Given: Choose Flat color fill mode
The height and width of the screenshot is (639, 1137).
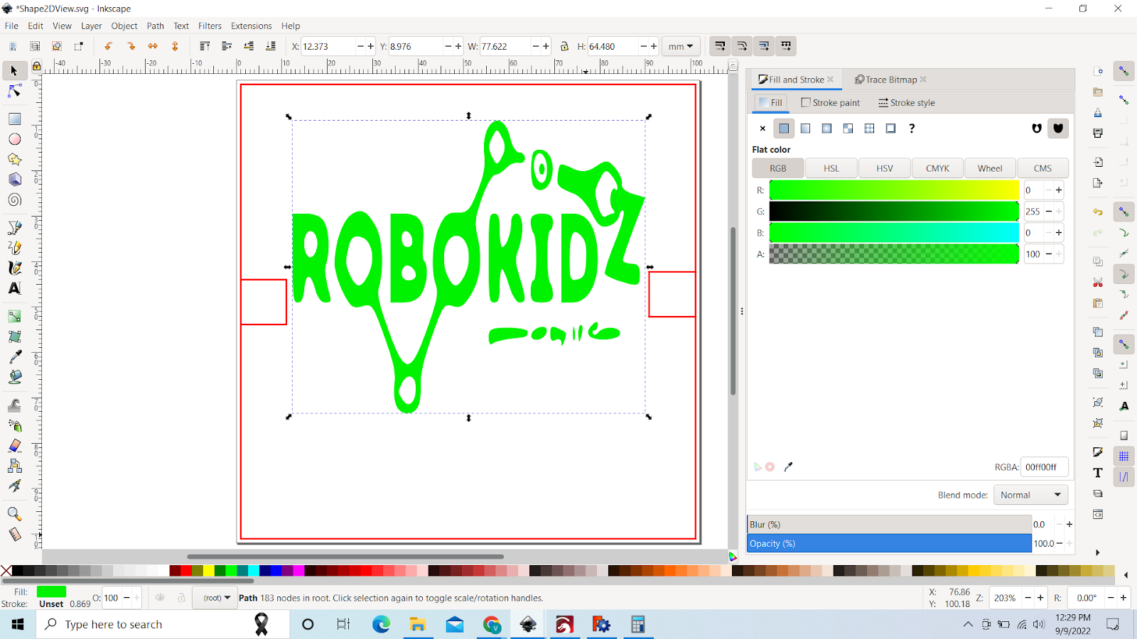Looking at the screenshot, I should tap(784, 129).
